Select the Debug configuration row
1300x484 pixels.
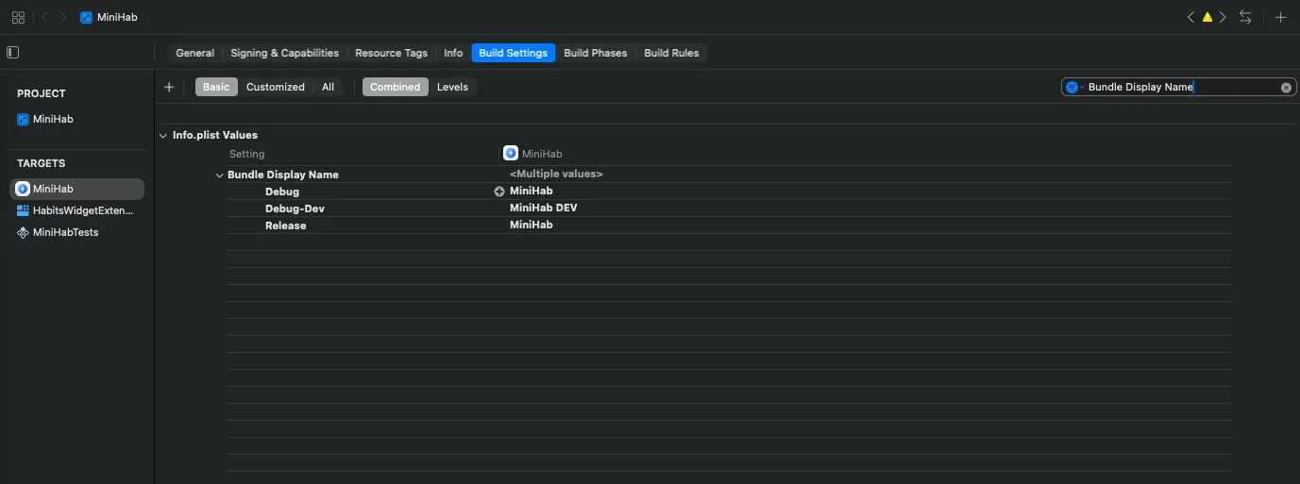tap(728, 192)
